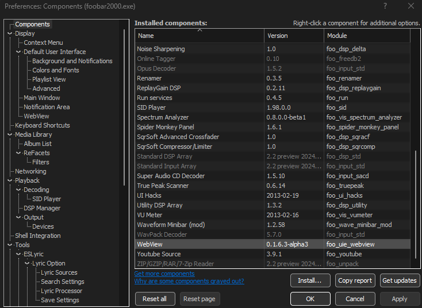
Task: Select the True Peak Scanner row
Action: pyautogui.click(x=273, y=186)
